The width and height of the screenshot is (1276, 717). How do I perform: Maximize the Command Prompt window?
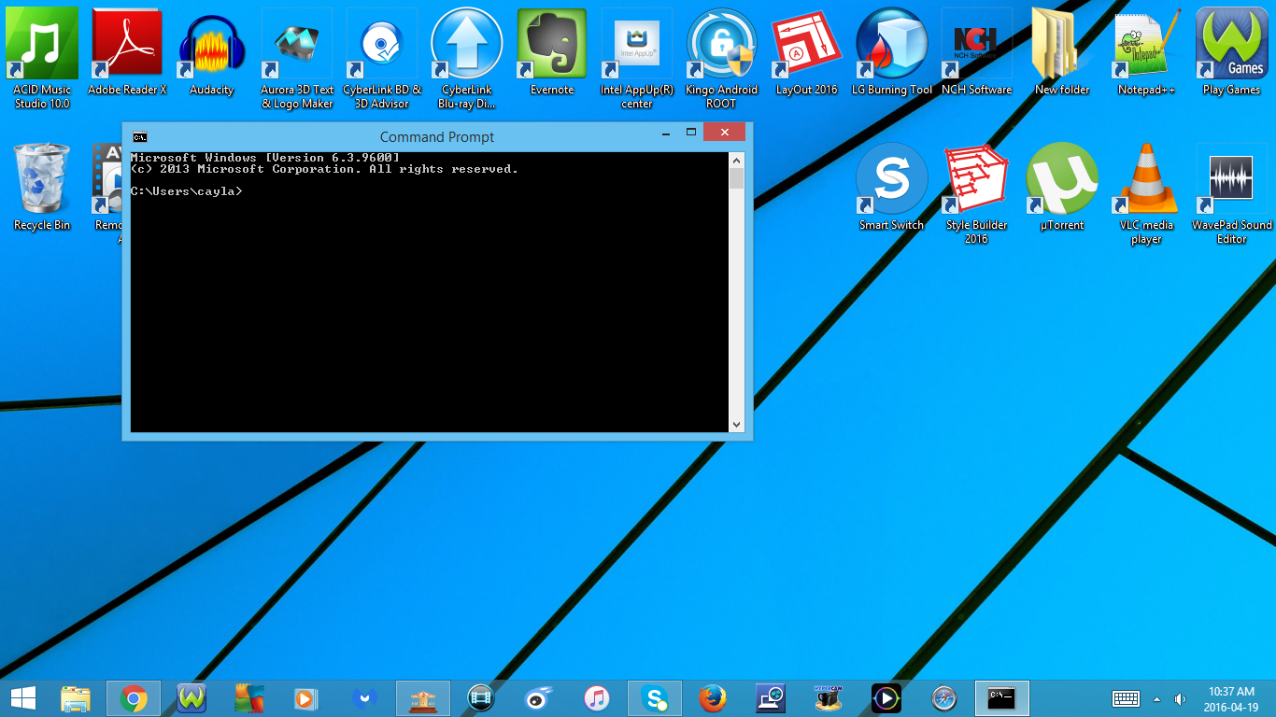pos(691,133)
